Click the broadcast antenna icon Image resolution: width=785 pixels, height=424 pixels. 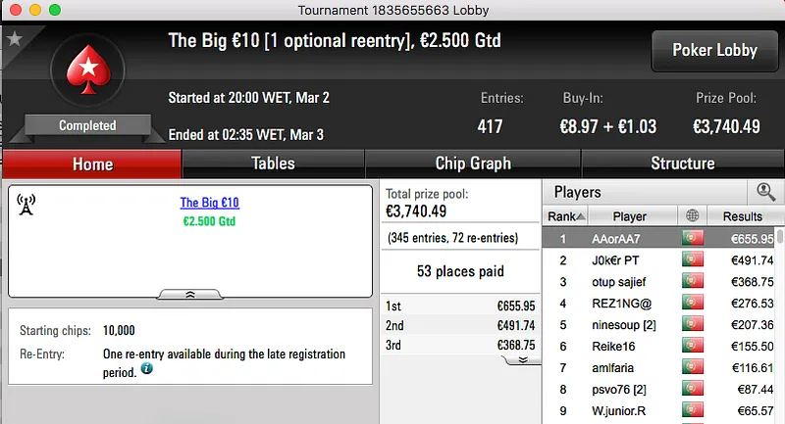[x=26, y=205]
